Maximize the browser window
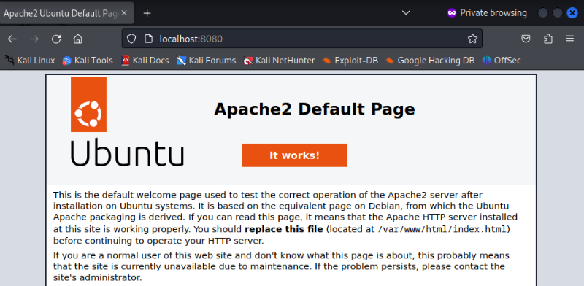The height and width of the screenshot is (286, 584). click(x=557, y=13)
